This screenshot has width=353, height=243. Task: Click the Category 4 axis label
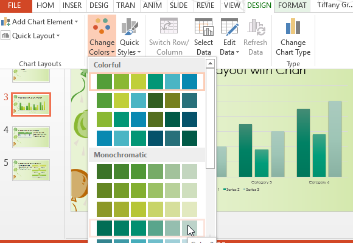pyautogui.click(x=319, y=182)
